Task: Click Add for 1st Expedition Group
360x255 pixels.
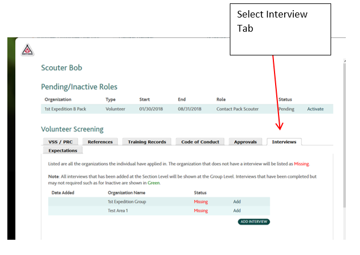Action: 237,202
